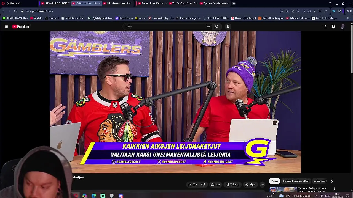Screen dimensions: 353x198
Task: Open options for Tapparan faniryhmäkin video
Action: [334, 189]
